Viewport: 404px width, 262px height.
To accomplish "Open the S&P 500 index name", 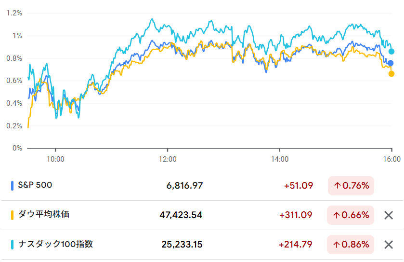I will click(x=35, y=185).
